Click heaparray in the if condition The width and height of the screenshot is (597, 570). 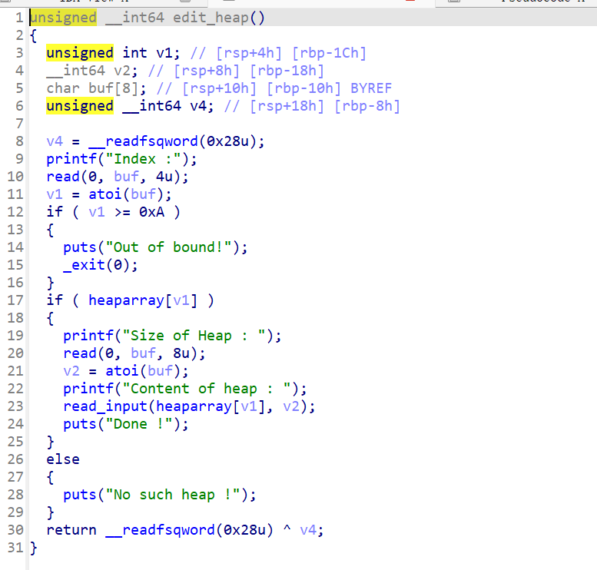123,300
